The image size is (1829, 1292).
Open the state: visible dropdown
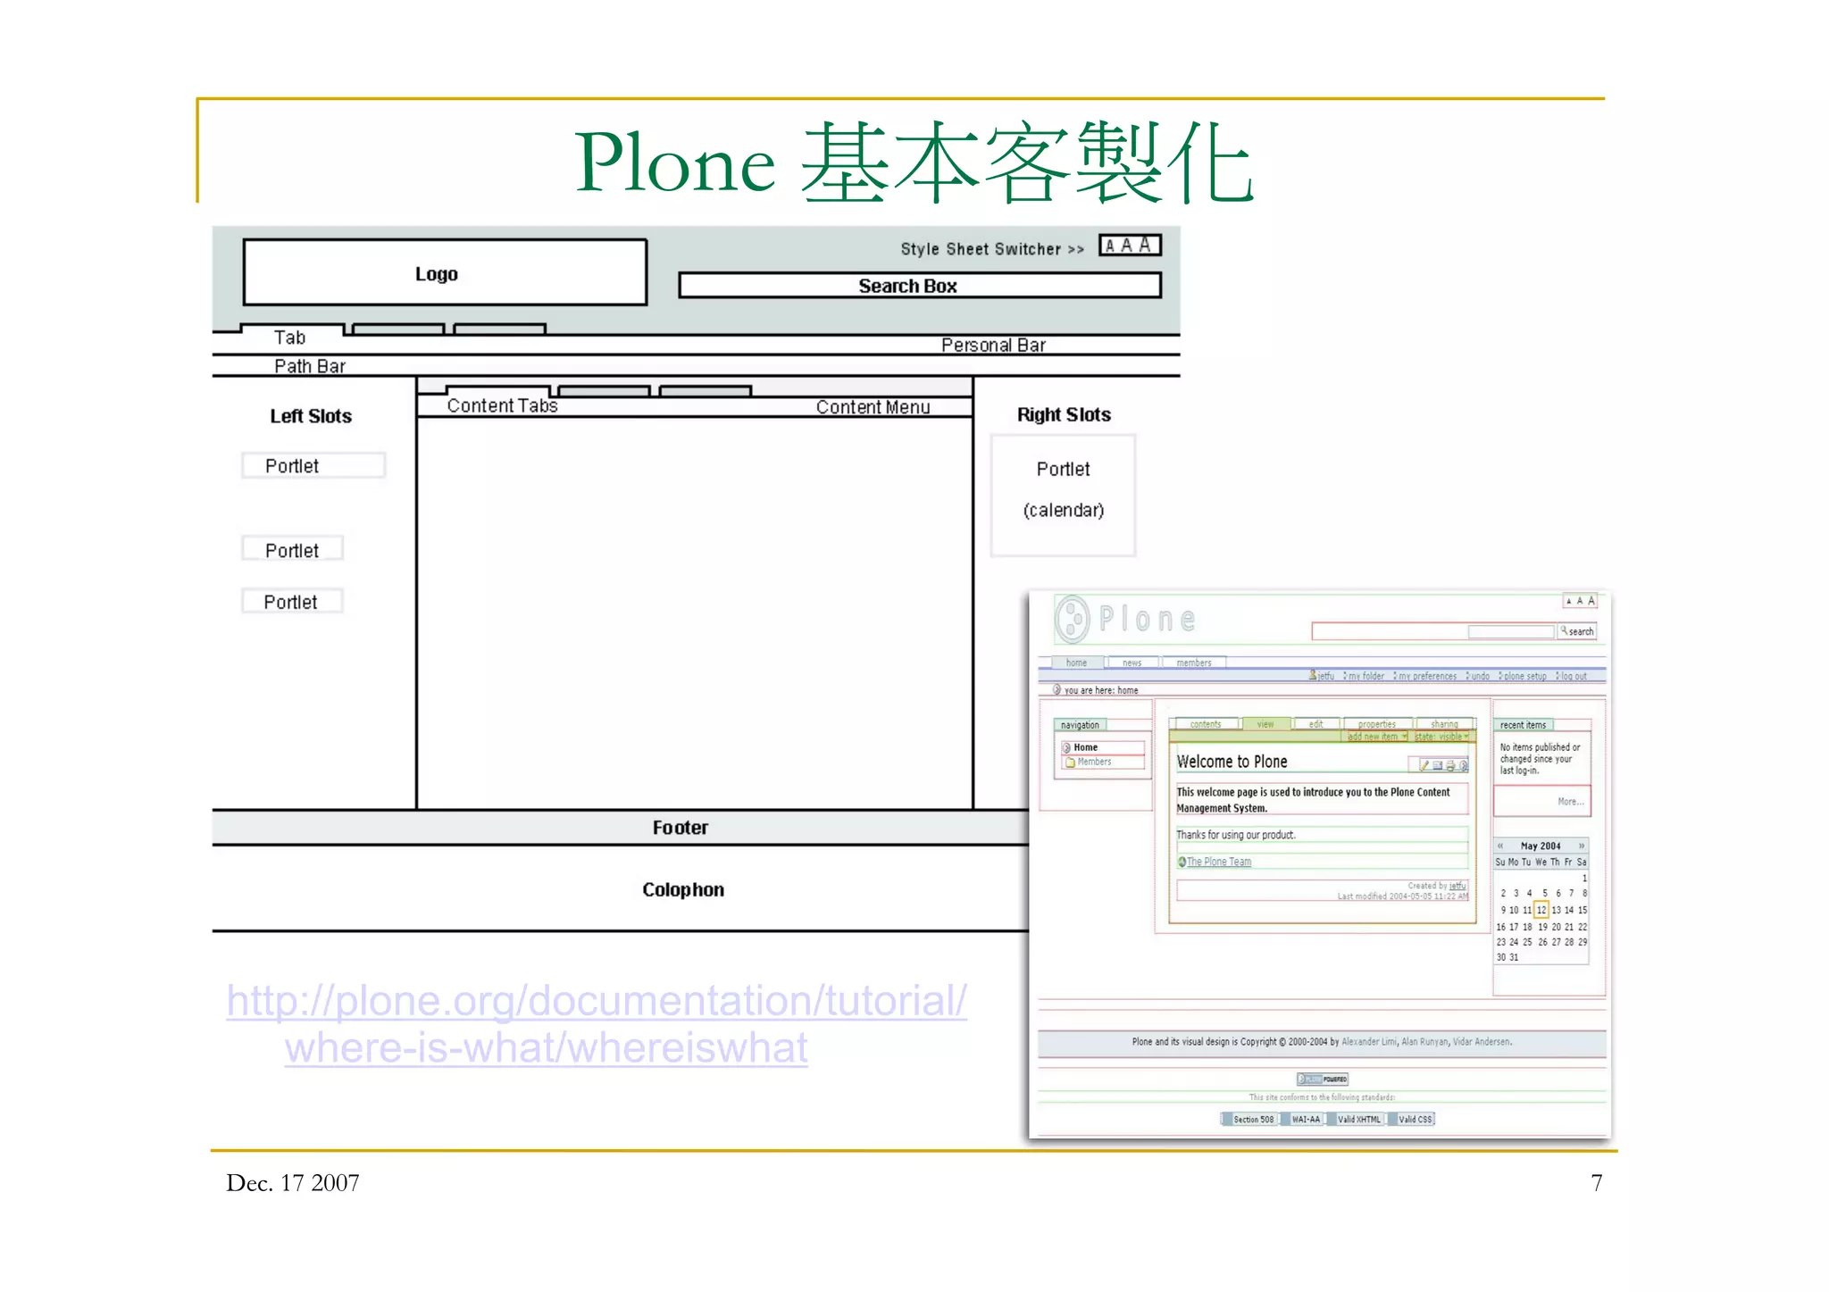pos(1441,737)
